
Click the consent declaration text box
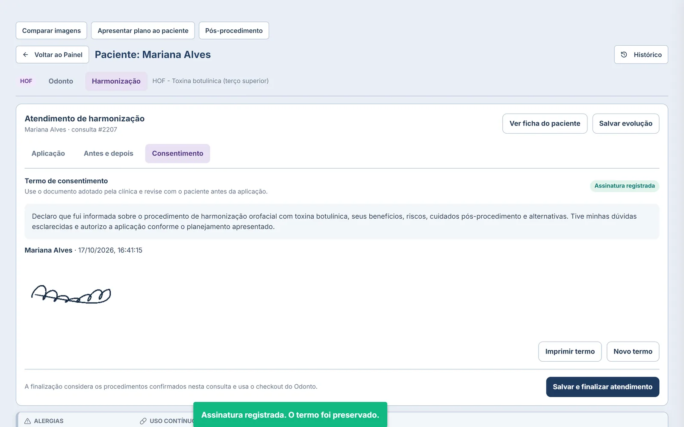342,222
